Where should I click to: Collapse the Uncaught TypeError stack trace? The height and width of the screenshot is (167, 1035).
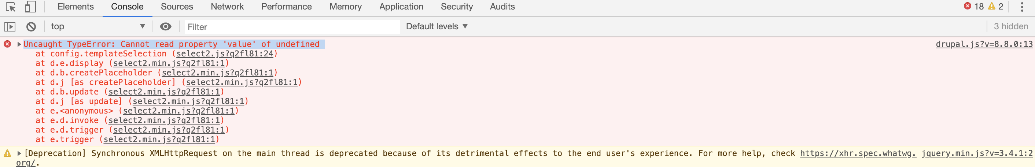pyautogui.click(x=19, y=44)
